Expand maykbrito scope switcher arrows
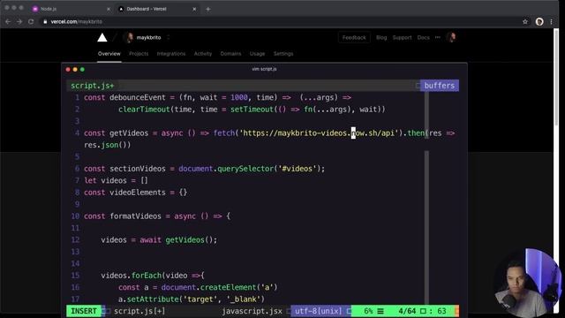The image size is (565, 318). (x=168, y=37)
